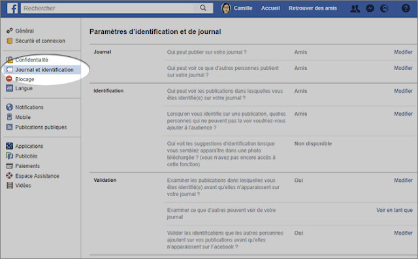Modifier audience added when you're identified
Screen dimensions: 418x259
point(404,114)
